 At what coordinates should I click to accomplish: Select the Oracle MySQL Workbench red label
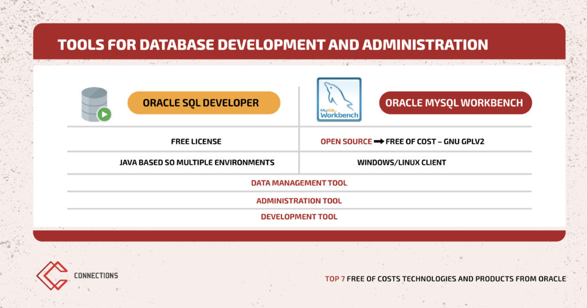456,103
